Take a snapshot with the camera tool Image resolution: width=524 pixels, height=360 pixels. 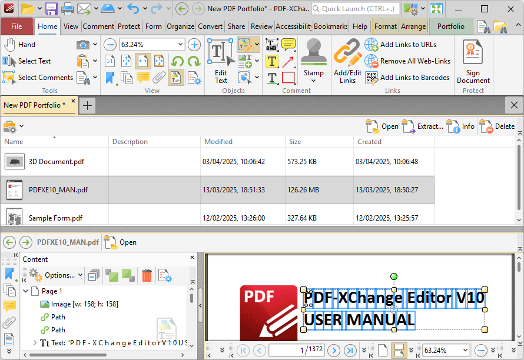click(83, 45)
